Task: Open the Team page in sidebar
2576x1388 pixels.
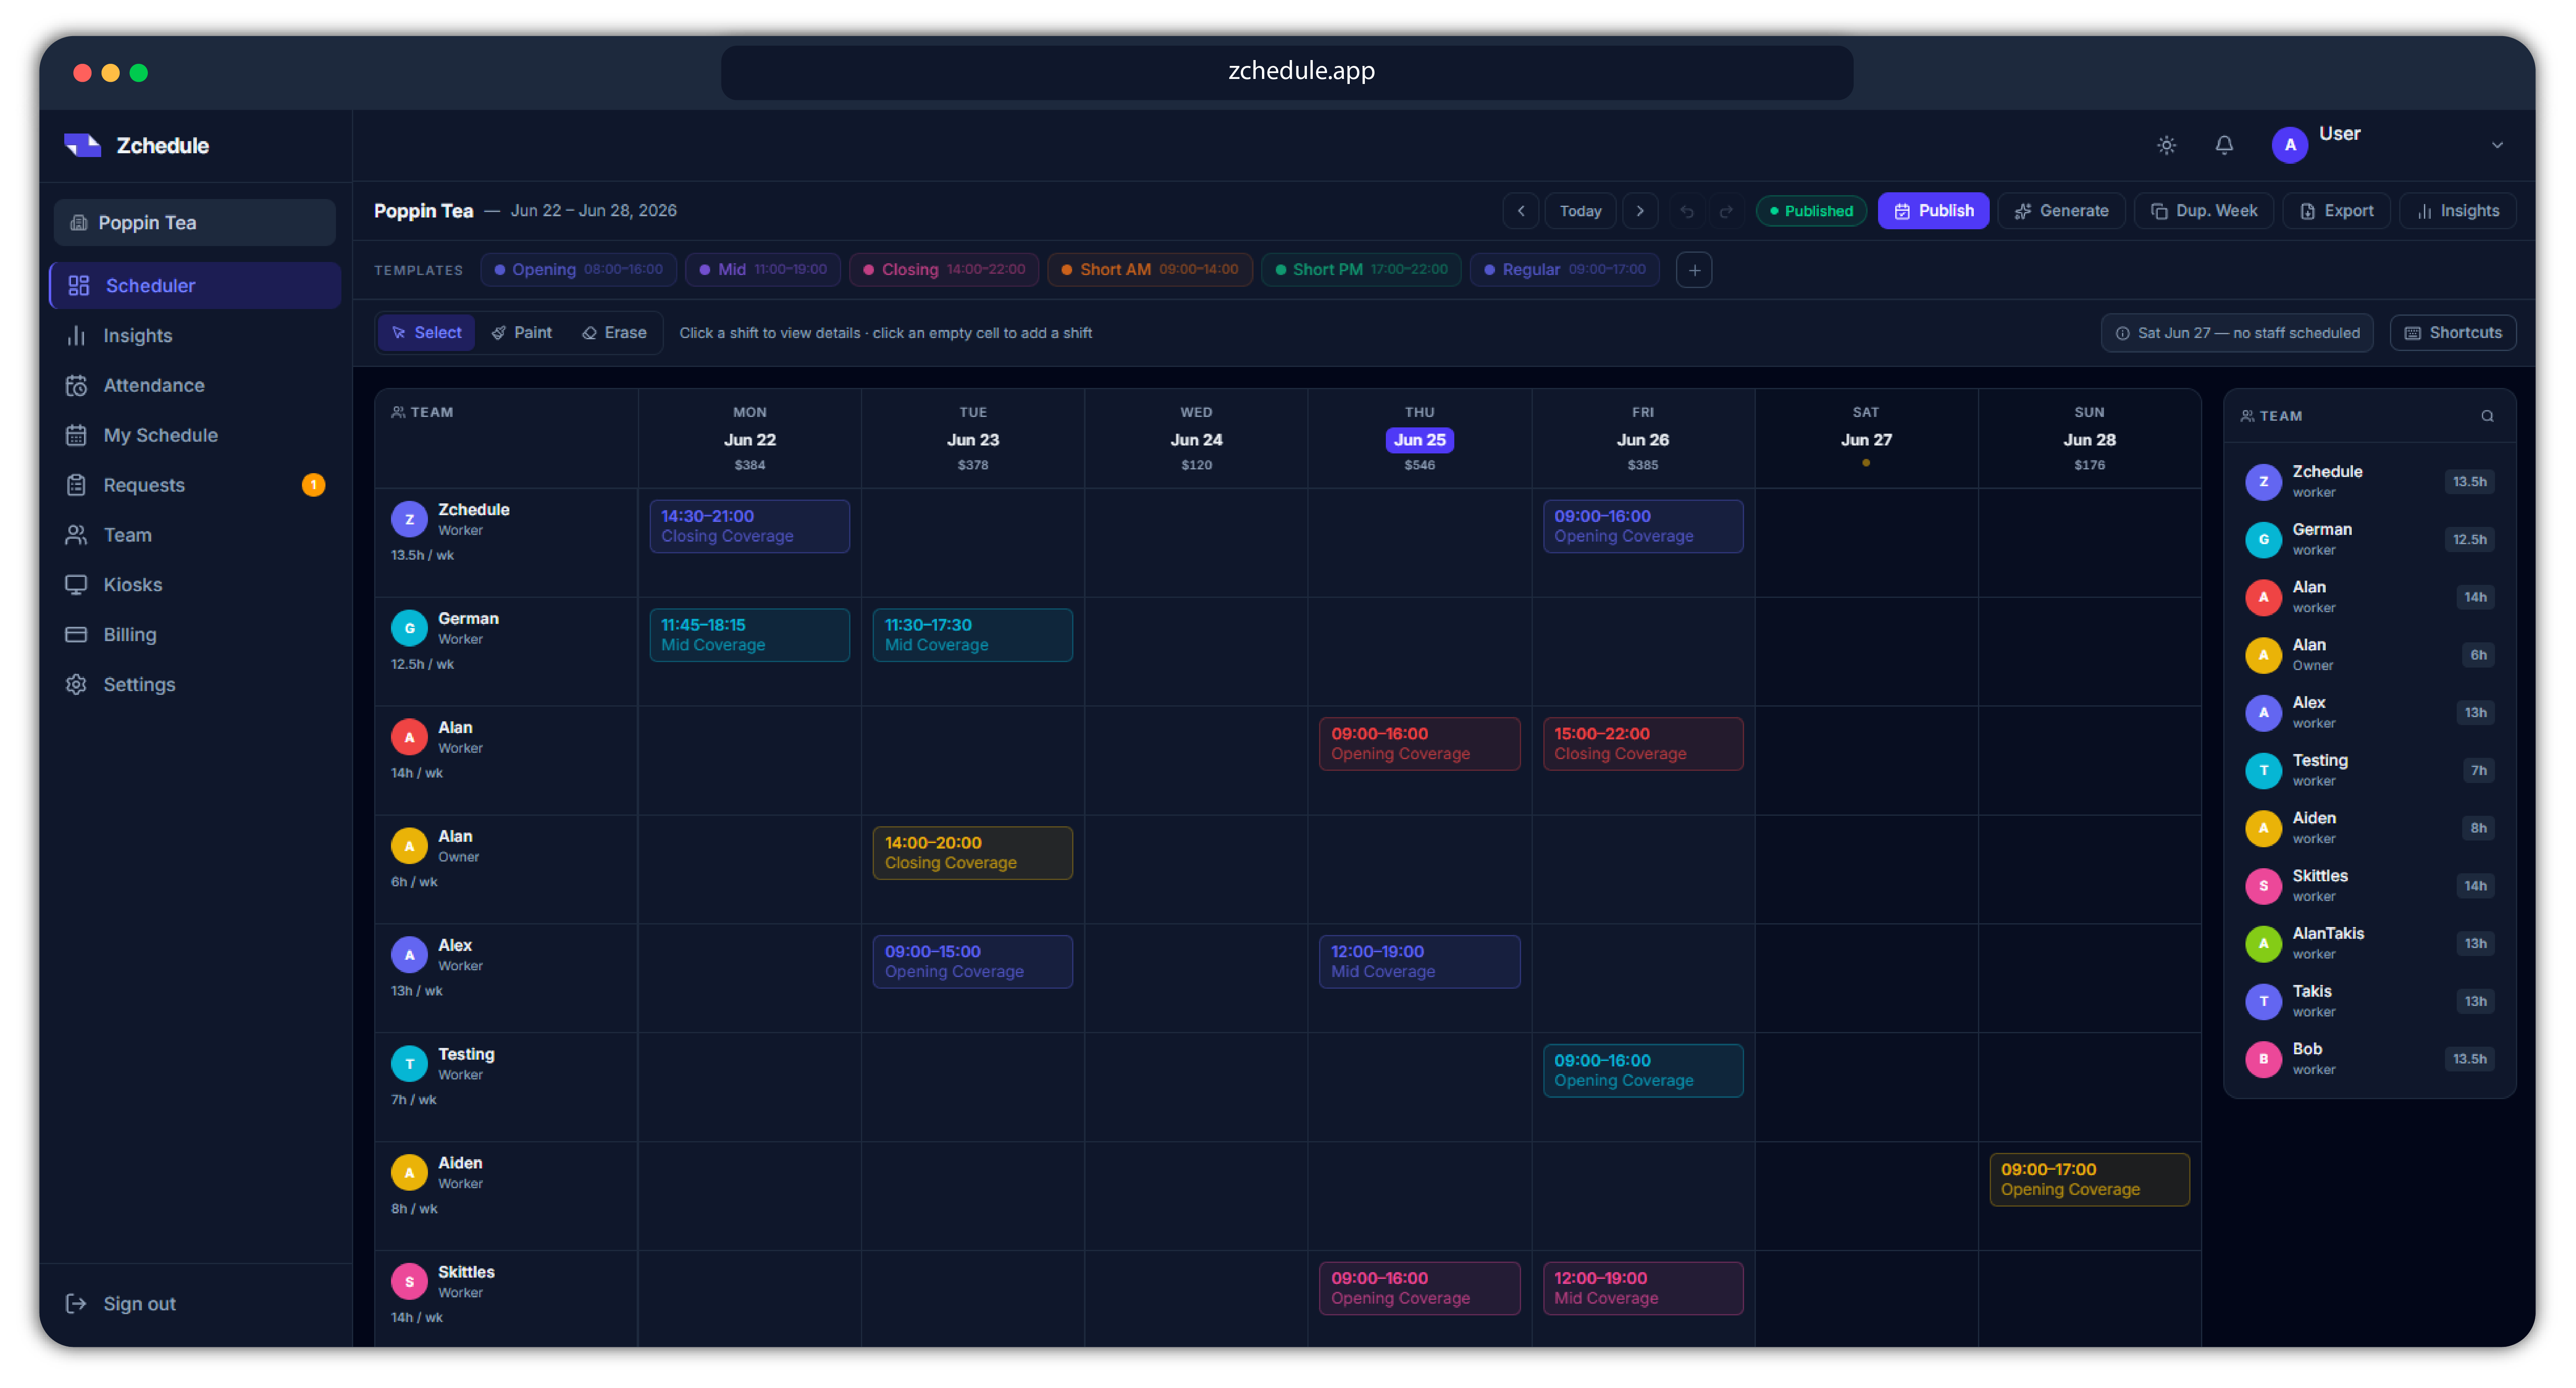Action: coord(195,535)
